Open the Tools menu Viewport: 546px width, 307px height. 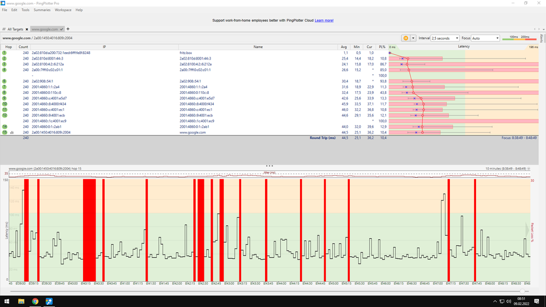pos(26,10)
